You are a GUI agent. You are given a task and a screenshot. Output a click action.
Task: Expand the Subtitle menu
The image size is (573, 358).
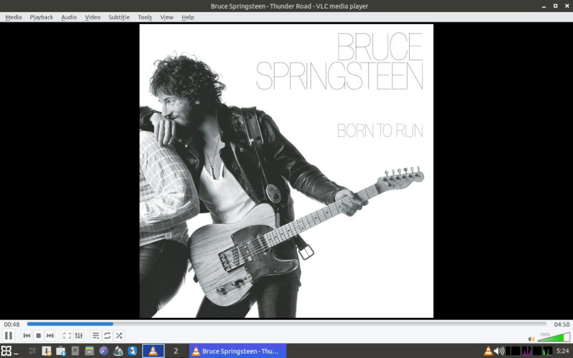pos(119,17)
